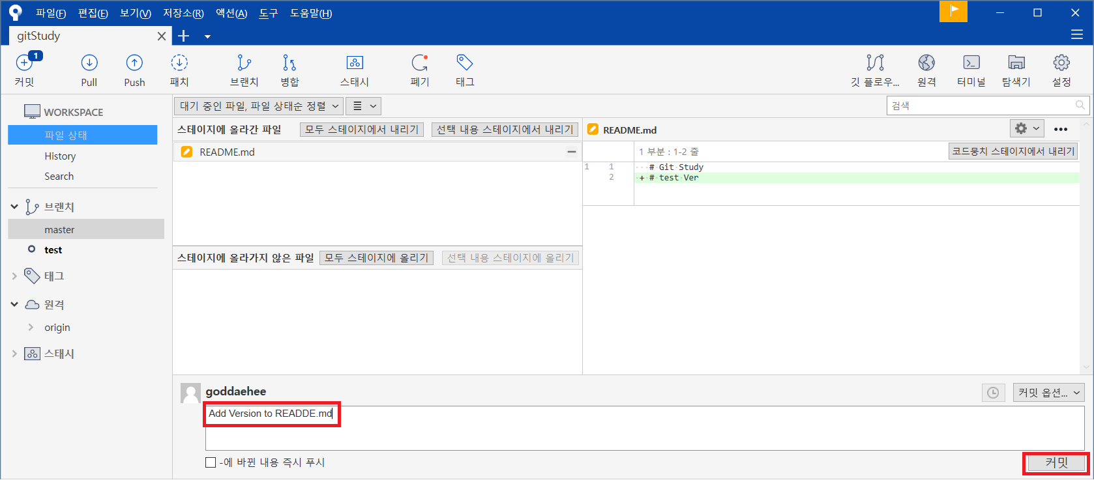Click the commit history clock icon

[993, 393]
